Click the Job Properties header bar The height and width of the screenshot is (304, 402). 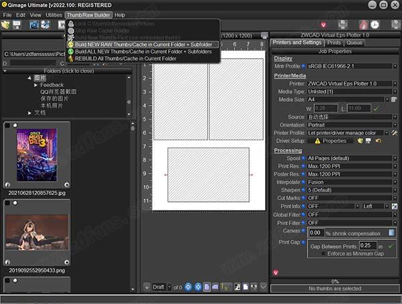click(335, 51)
